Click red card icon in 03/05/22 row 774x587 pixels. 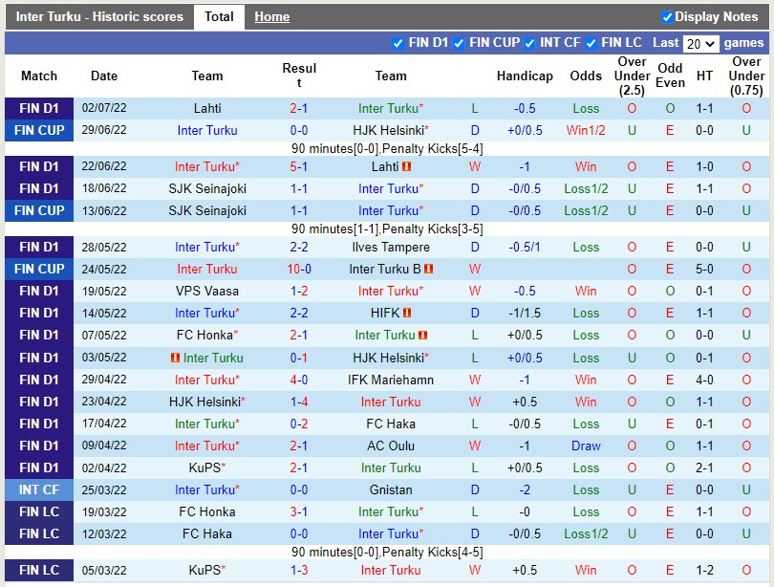click(175, 358)
